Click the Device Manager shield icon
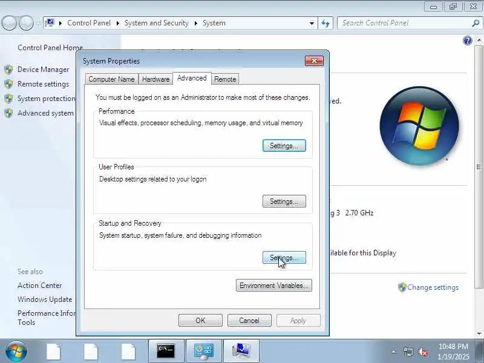Image resolution: width=484 pixels, height=363 pixels. pyautogui.click(x=8, y=70)
